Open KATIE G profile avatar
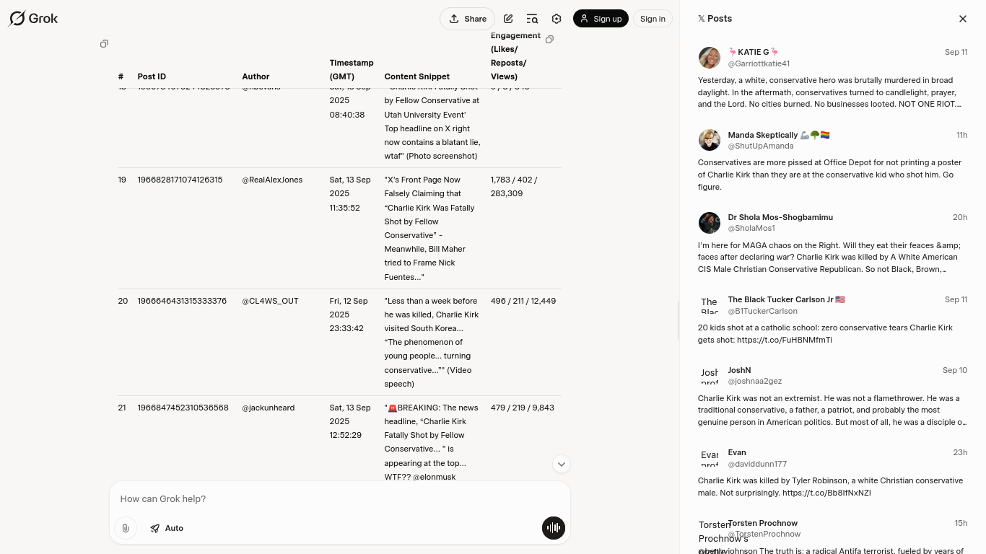 tap(710, 58)
